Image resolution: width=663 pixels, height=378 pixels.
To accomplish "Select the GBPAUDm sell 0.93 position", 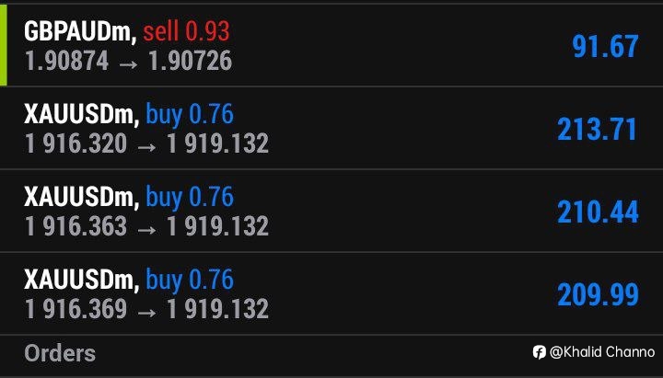I will (x=331, y=45).
